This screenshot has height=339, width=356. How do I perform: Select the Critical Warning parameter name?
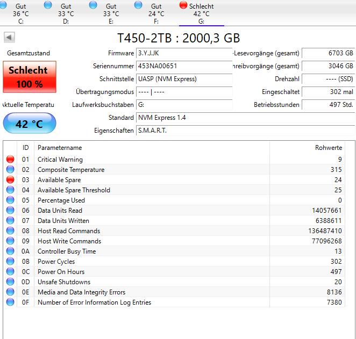60,160
